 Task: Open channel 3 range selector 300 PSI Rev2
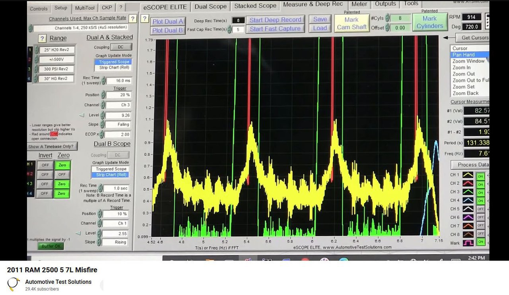[x=57, y=69]
